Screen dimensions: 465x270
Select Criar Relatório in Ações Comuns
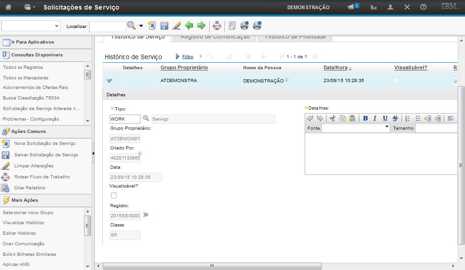pos(30,188)
